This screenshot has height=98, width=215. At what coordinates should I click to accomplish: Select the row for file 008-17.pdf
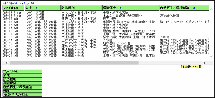(x=106, y=49)
